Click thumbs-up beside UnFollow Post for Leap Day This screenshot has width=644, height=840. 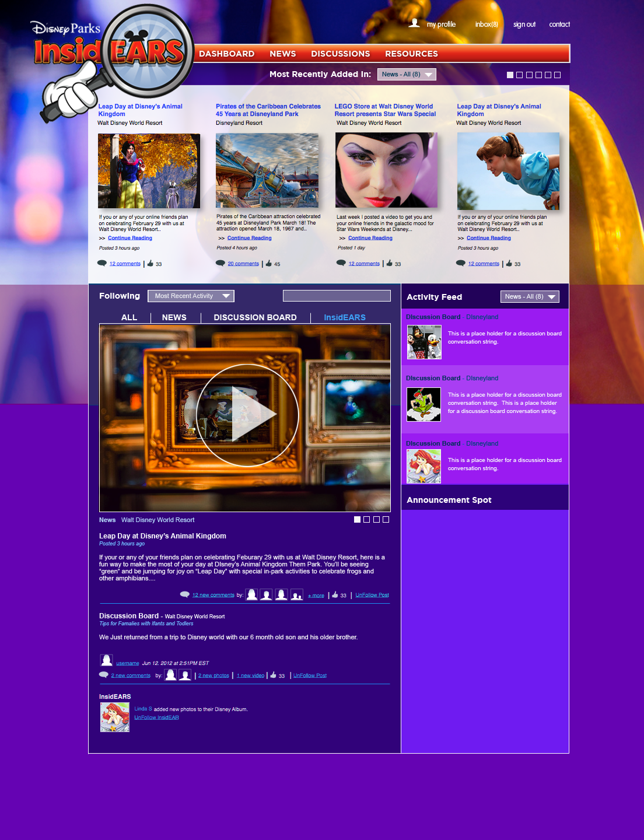pyautogui.click(x=335, y=595)
